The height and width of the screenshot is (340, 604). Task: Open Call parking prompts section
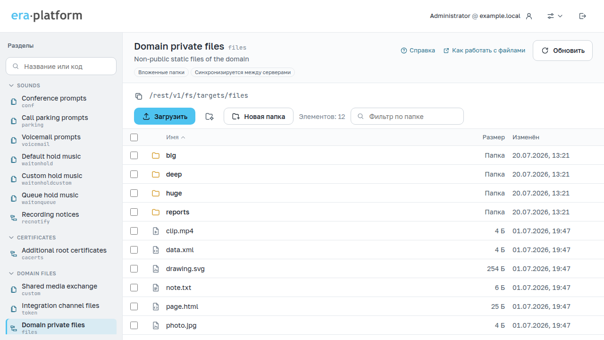point(61,121)
